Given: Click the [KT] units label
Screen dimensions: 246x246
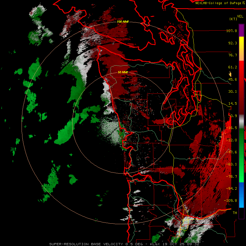Looking at the screenshot, I should click(233, 19).
